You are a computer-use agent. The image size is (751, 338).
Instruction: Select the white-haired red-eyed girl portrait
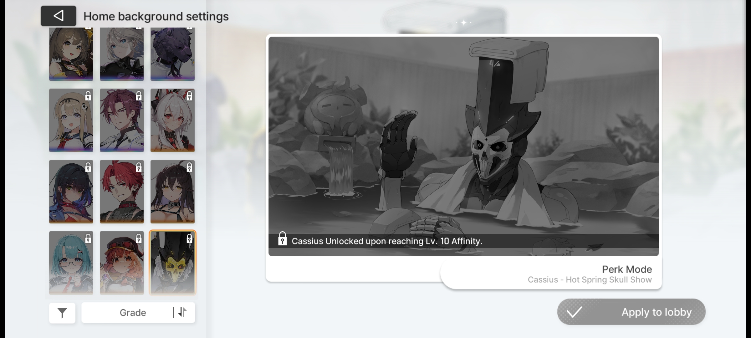click(x=172, y=120)
